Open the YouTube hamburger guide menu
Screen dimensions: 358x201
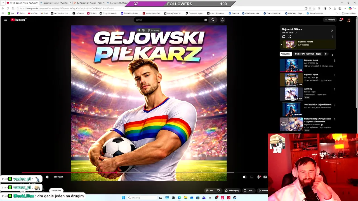point(6,20)
